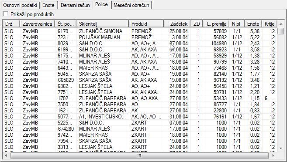Click the Zavarovalnica column header
The height and width of the screenshot is (162, 287).
click(38, 24)
